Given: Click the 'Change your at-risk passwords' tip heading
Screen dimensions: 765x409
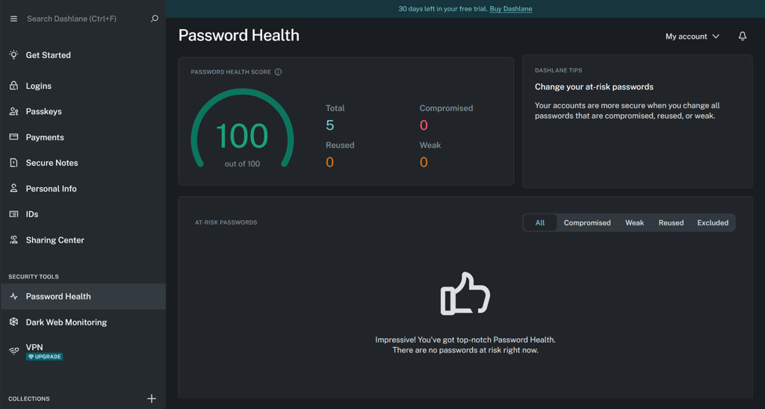Looking at the screenshot, I should 594,87.
